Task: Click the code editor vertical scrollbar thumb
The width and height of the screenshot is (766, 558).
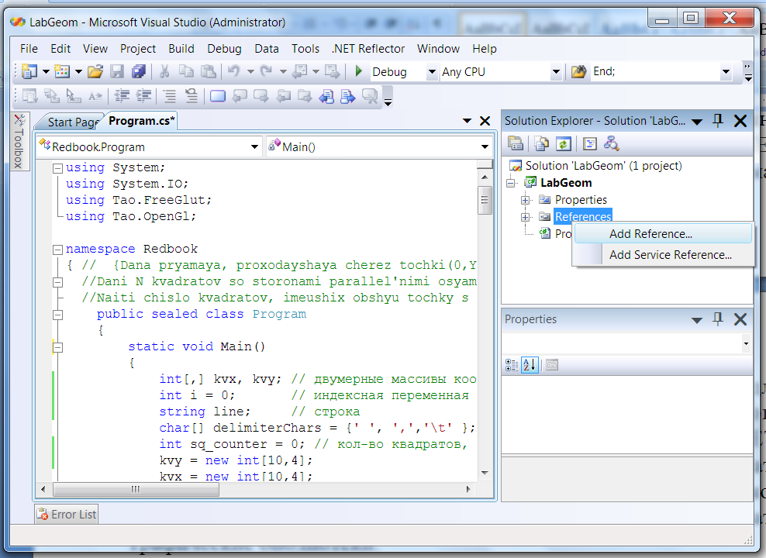Action: point(485,200)
